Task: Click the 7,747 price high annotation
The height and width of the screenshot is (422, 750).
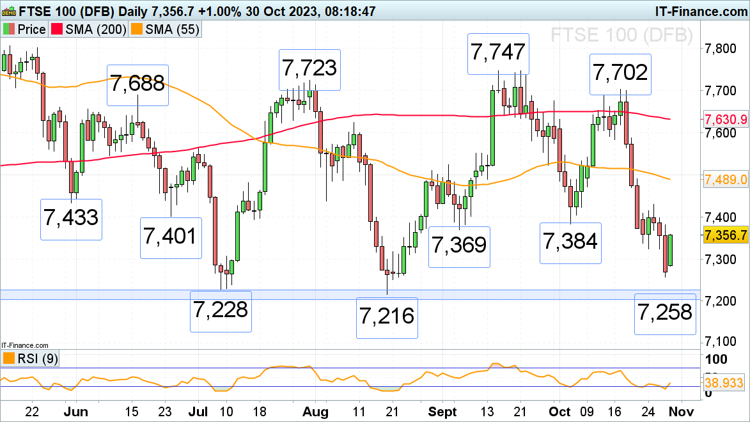Action: coord(499,52)
